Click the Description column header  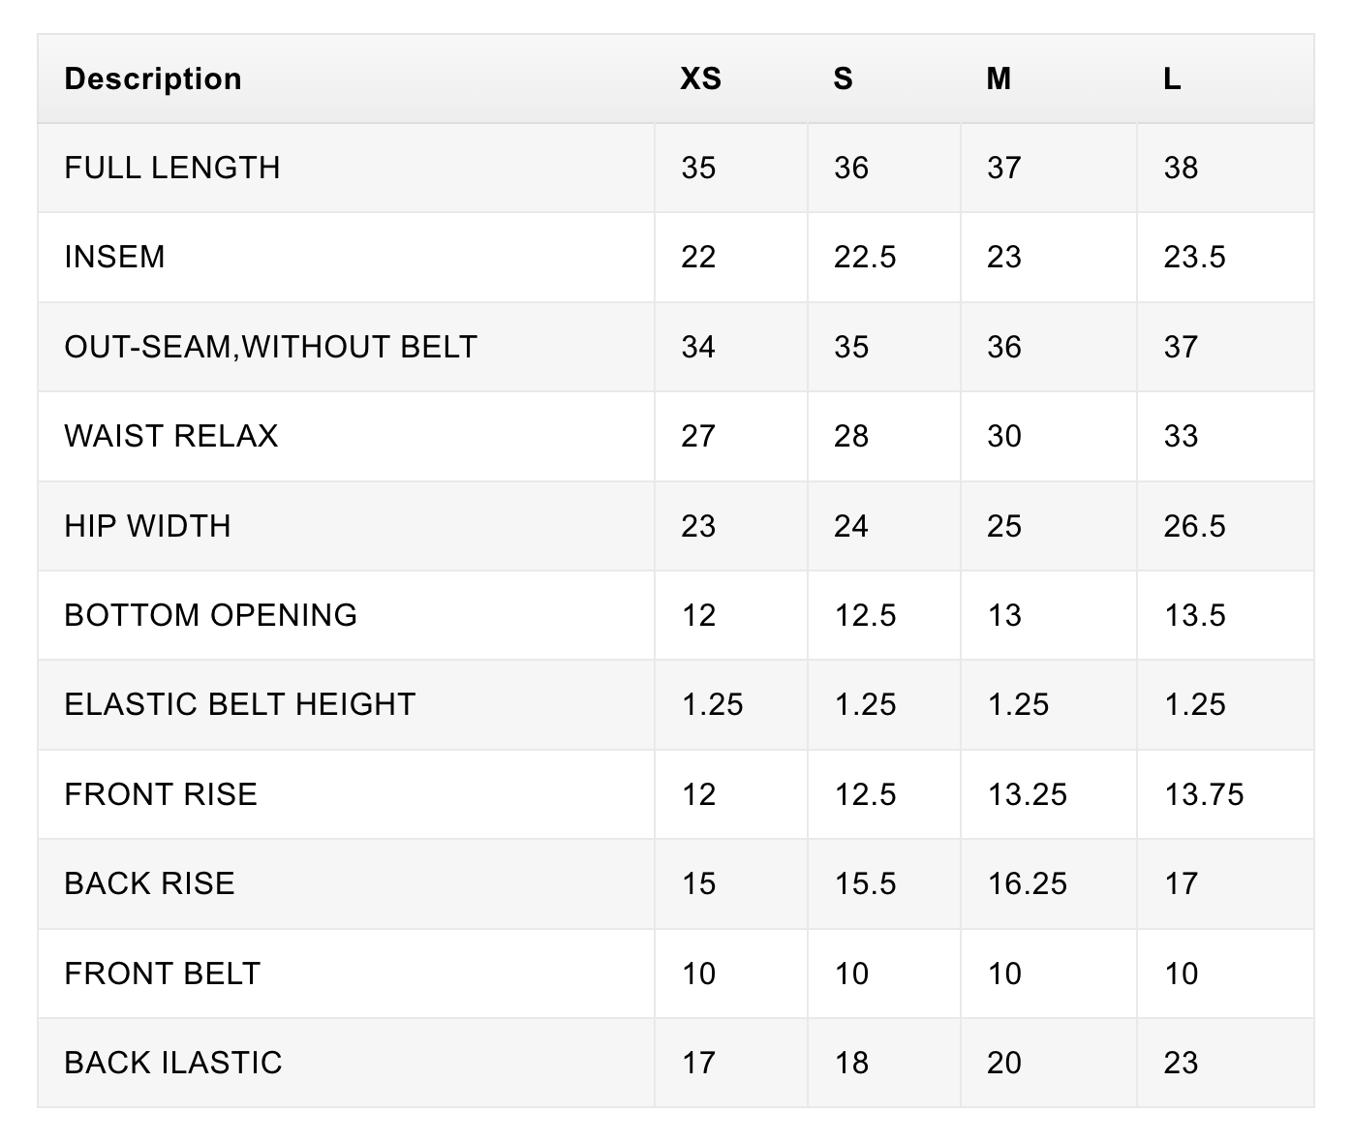click(x=153, y=78)
